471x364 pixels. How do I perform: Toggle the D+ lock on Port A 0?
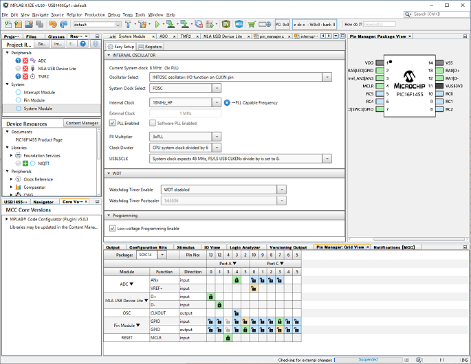[211, 297]
